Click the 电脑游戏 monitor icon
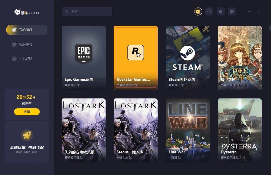The height and width of the screenshot is (175, 271). [14, 44]
